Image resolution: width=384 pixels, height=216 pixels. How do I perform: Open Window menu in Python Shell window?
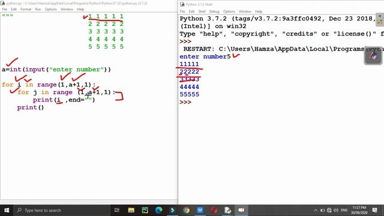coord(245,11)
